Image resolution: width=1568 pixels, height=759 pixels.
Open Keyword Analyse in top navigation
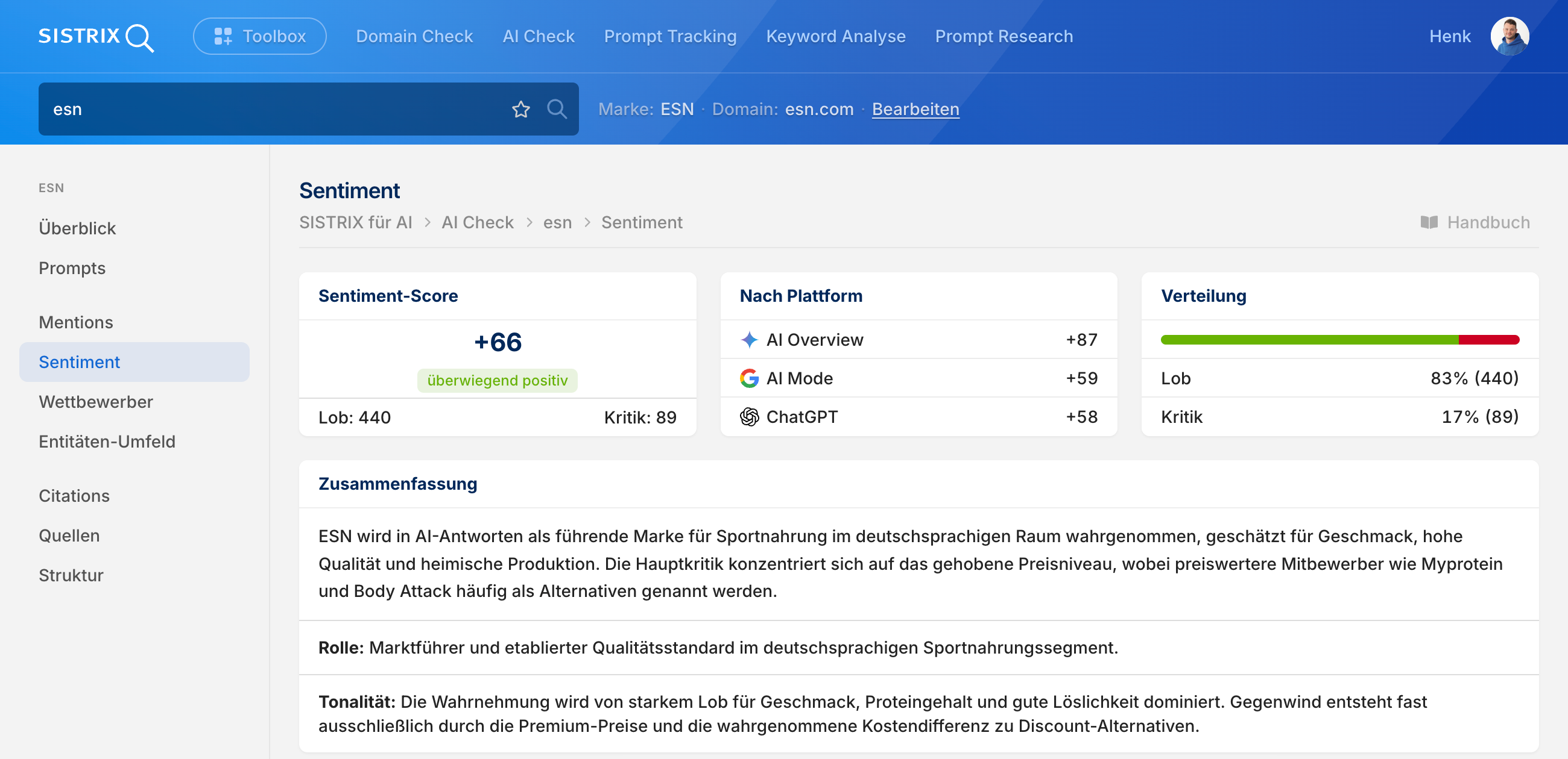click(836, 37)
